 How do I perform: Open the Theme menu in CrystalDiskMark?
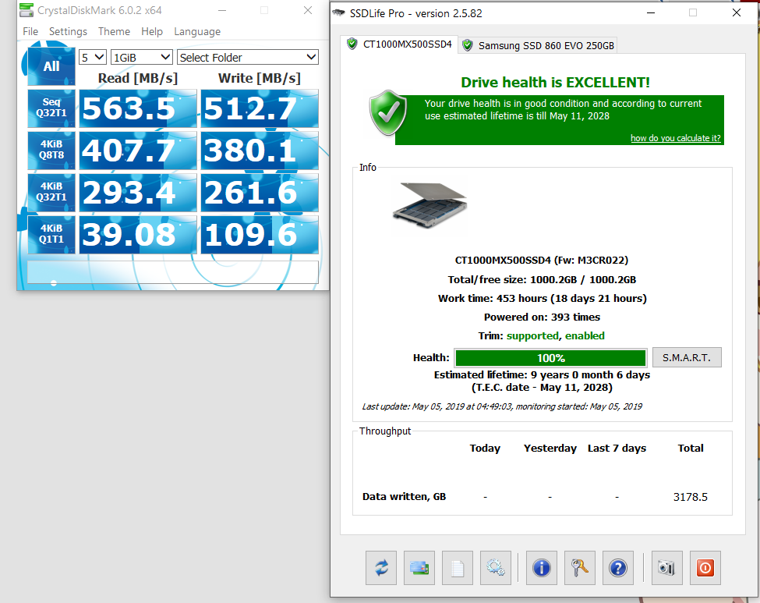point(114,31)
